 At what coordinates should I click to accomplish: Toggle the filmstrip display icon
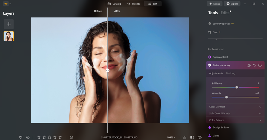pos(184,137)
